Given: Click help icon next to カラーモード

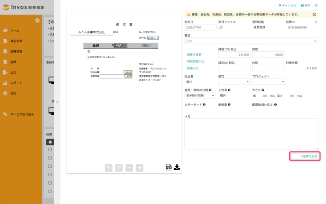Looking at the screenshot, I should 204,105.
